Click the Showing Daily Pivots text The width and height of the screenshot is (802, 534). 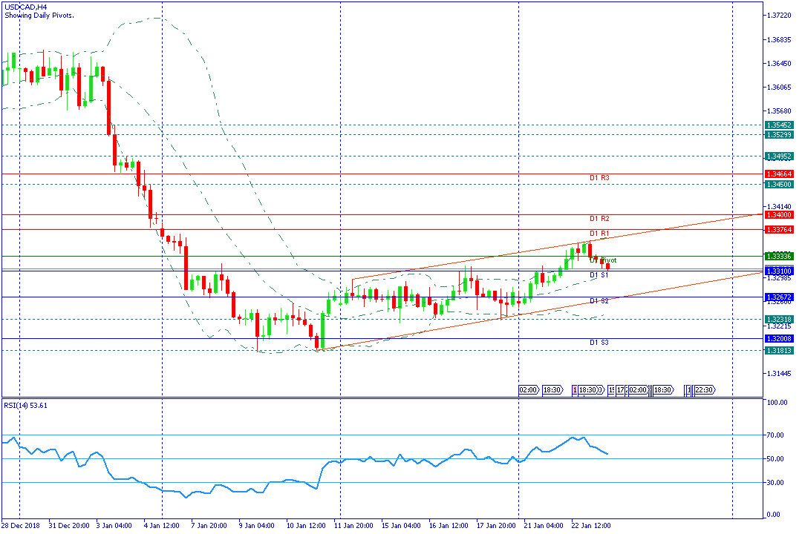[x=39, y=15]
